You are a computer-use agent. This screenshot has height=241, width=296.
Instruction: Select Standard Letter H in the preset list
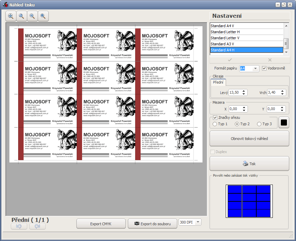coord(247,32)
